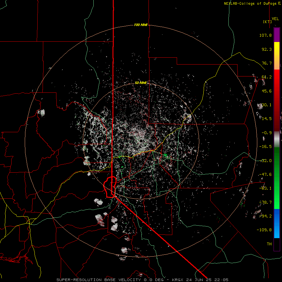This screenshot has height=282, width=282.
Task: Select the -0.9 scale label
Action: (x=267, y=133)
